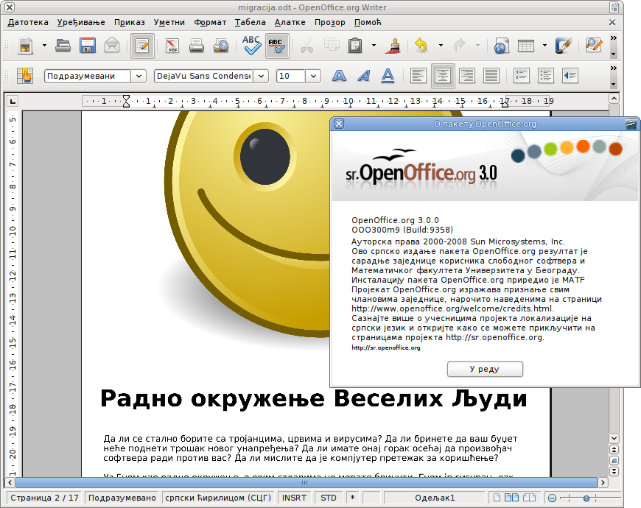641x508 pixels.
Task: Insert a table using the Table icon
Action: tap(526, 46)
